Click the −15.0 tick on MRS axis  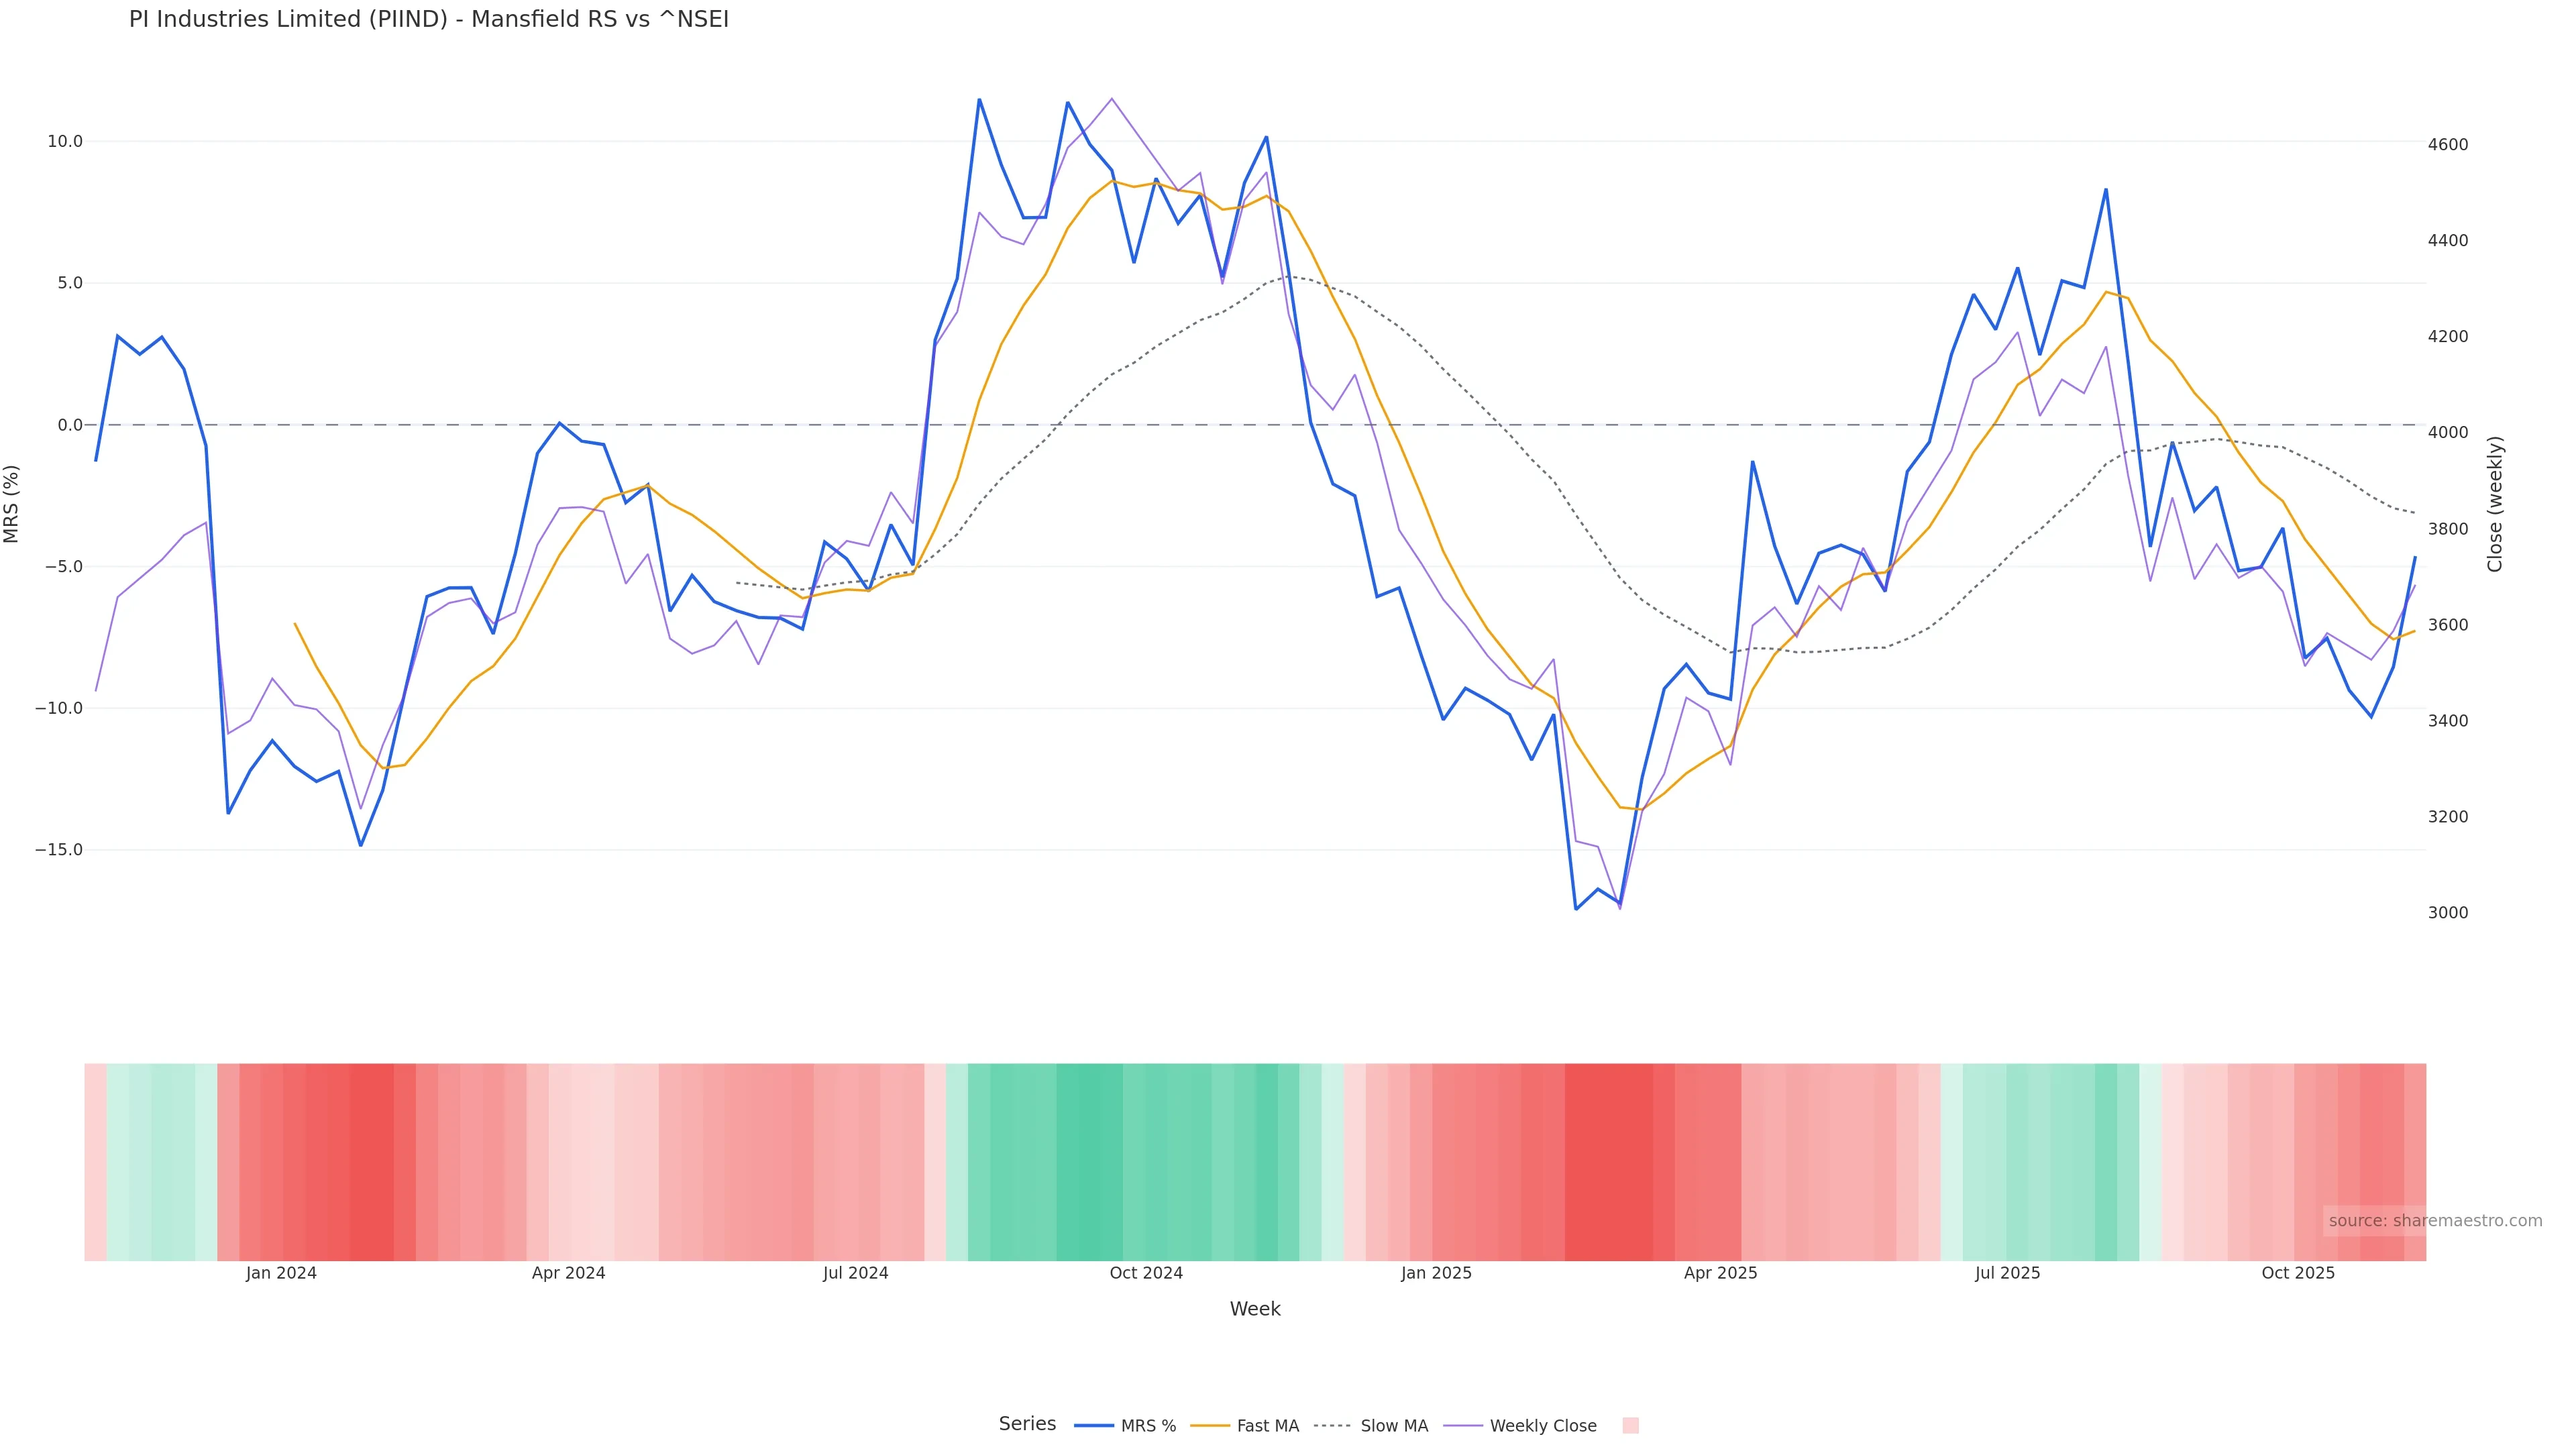(x=59, y=850)
